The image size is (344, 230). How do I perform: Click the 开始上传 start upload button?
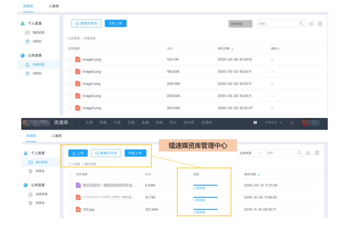135,153
